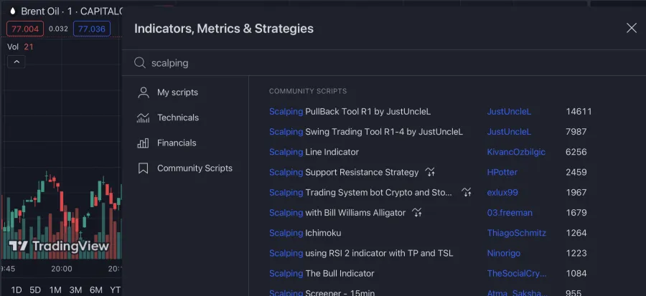Click the My scripts person icon

[144, 92]
